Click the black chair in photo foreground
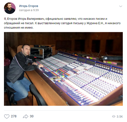This screenshot has height=122, width=127. [x=38, y=95]
